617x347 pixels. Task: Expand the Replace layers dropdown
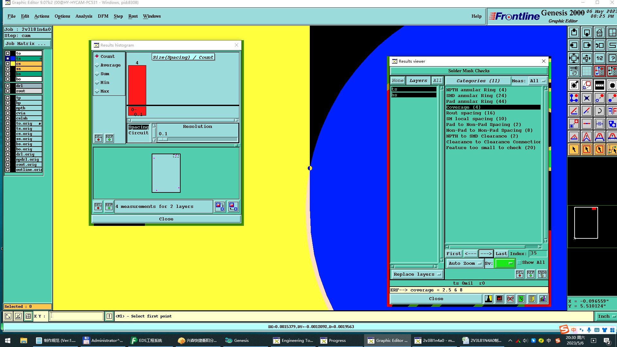point(417,274)
